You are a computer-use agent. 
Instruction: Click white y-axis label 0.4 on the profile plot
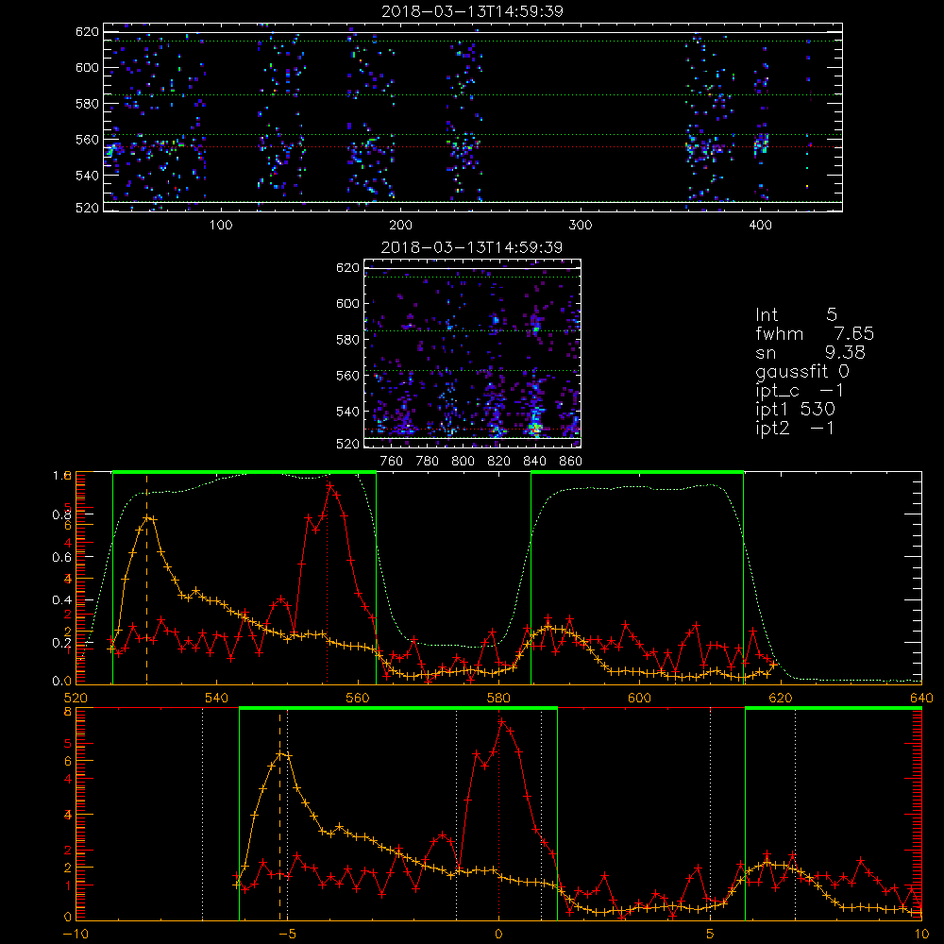pos(62,599)
